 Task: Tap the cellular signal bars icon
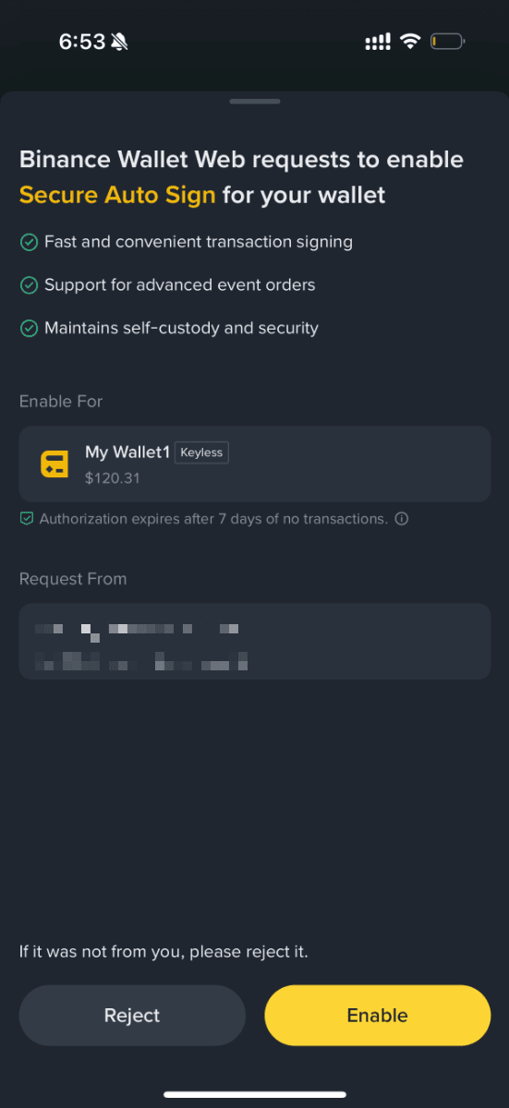378,42
